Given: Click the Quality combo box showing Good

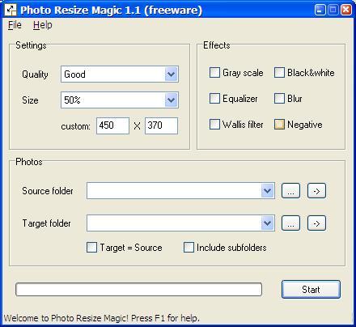Looking at the screenshot, I should [120, 74].
